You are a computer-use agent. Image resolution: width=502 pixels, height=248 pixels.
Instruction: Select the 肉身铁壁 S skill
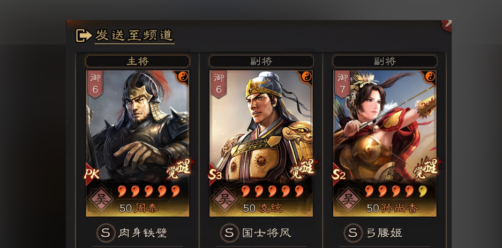[x=132, y=232]
